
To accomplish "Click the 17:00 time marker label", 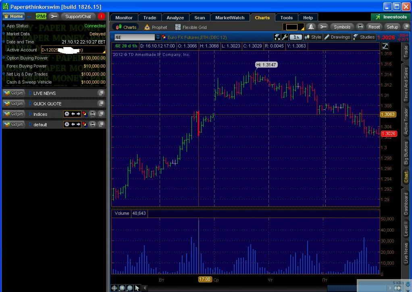I will click(x=205, y=280).
